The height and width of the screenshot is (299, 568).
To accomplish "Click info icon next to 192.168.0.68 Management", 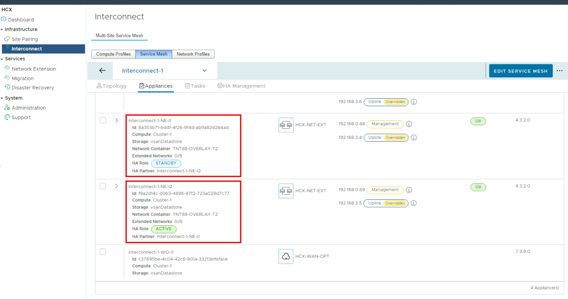I will [409, 124].
